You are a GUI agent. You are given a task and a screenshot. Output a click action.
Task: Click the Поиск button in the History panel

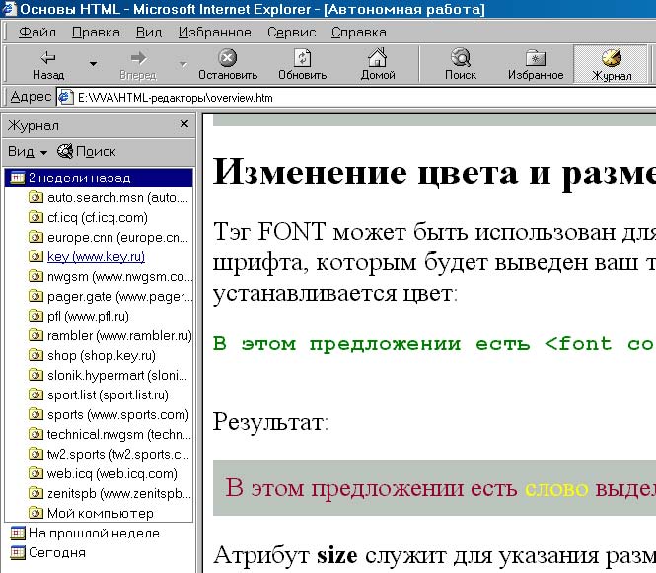point(87,152)
